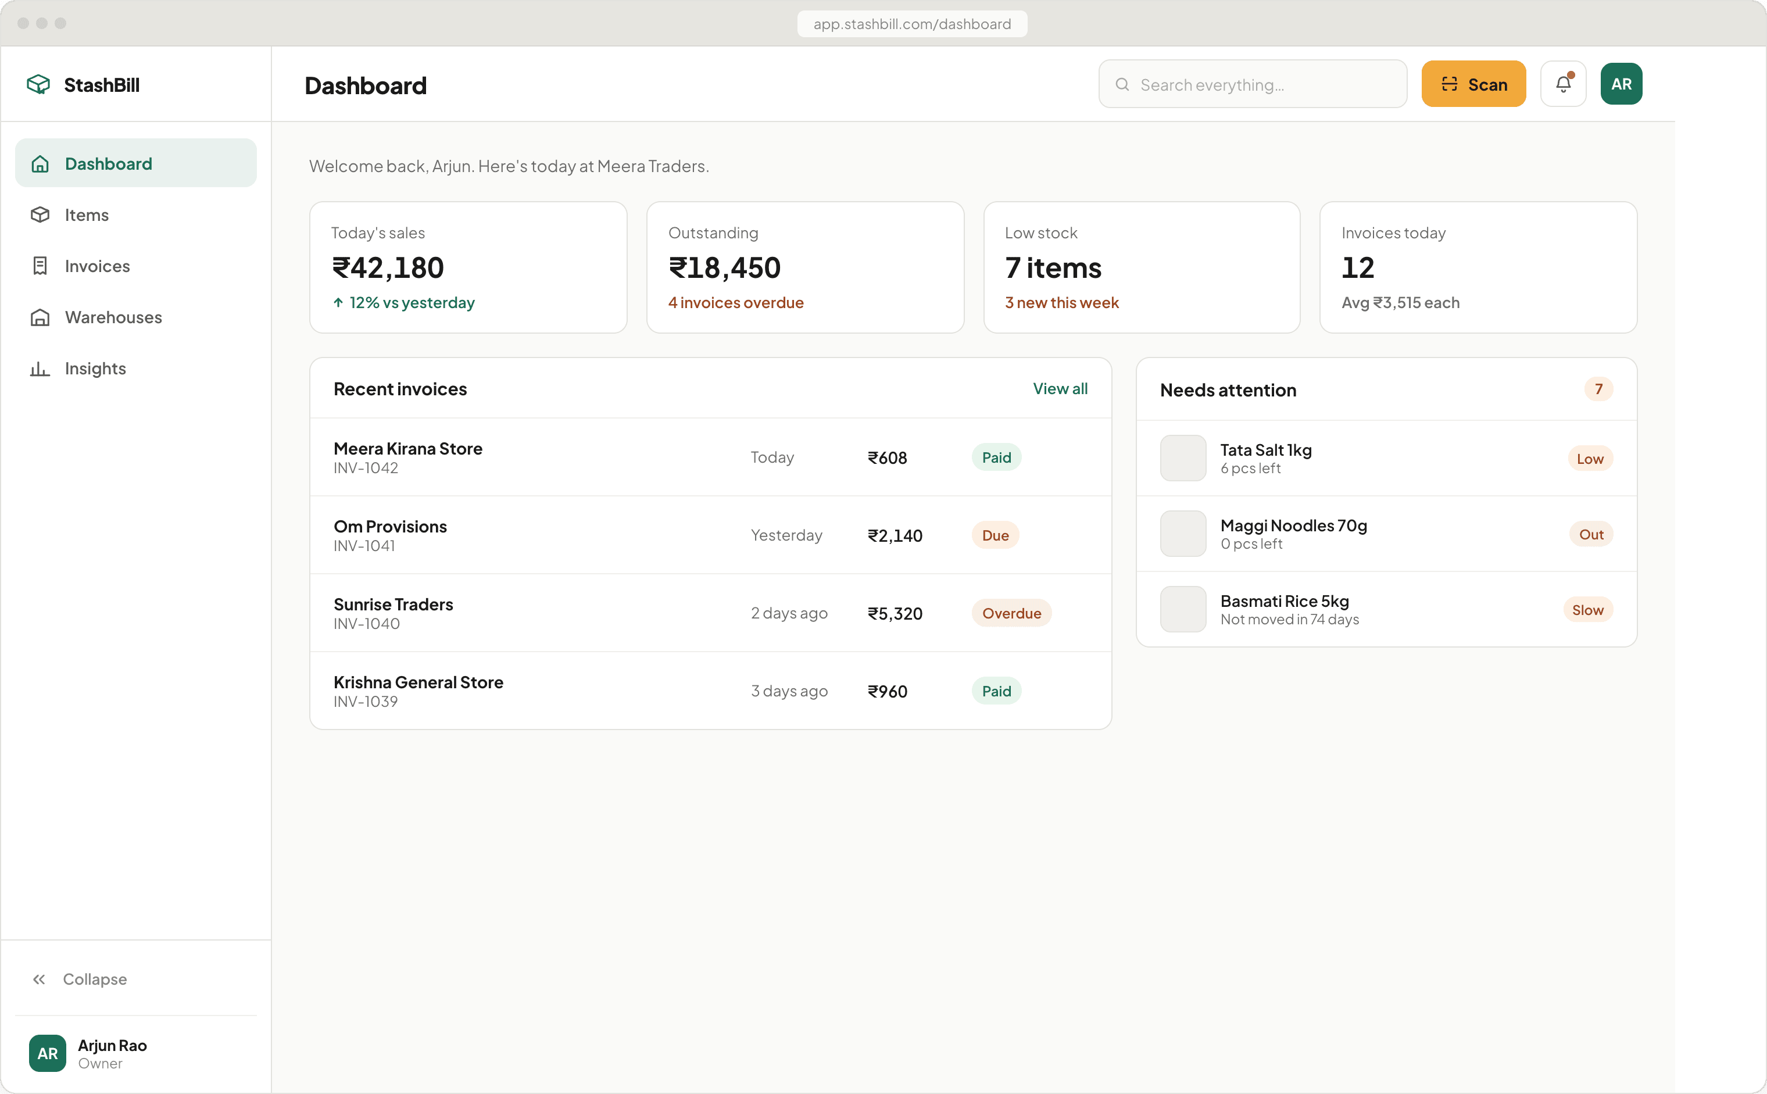
Task: Open the Today's sales card
Action: point(468,267)
